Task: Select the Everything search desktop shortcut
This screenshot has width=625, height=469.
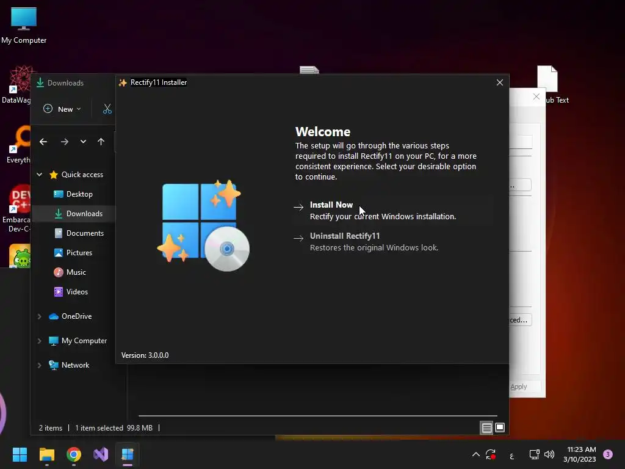Action: click(x=18, y=144)
